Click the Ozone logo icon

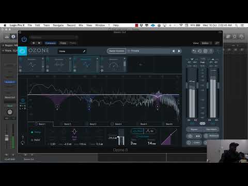pos(22,51)
